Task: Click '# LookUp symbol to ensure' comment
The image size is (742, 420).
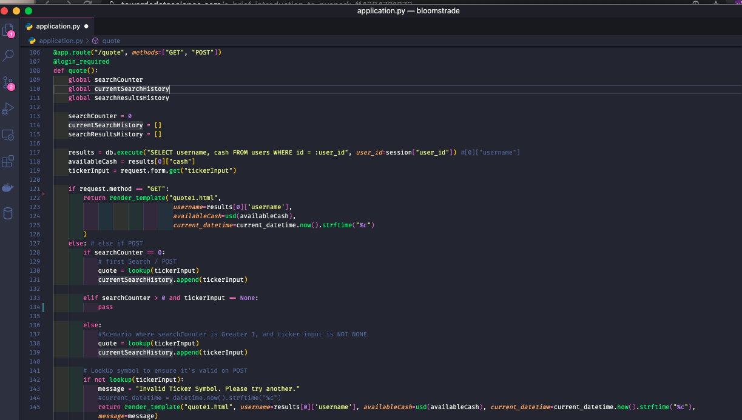Action: click(166, 371)
